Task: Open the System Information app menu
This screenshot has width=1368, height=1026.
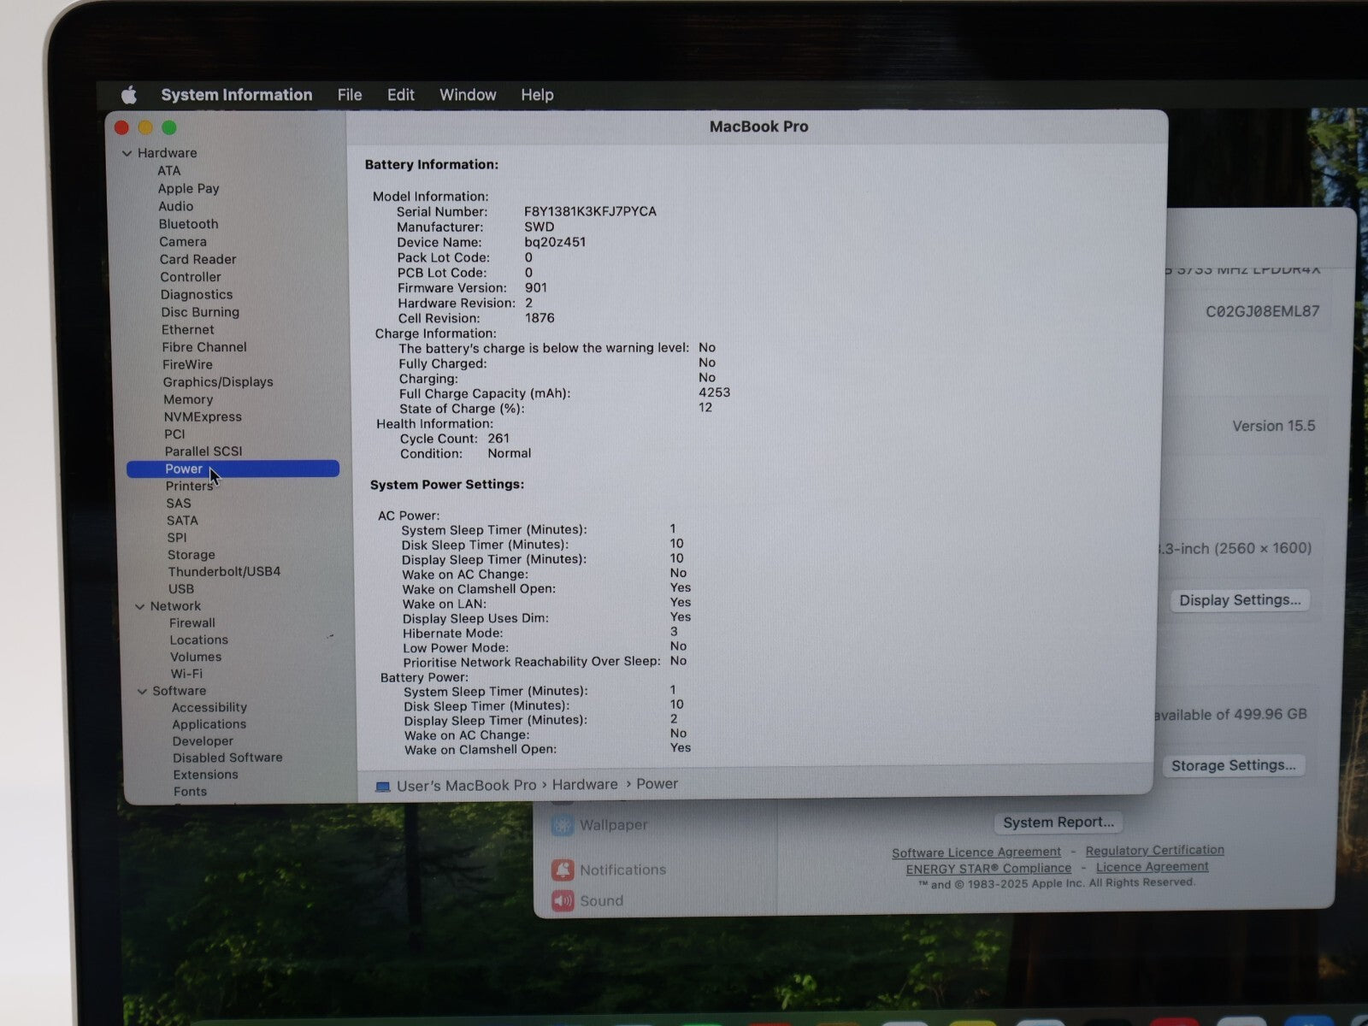Action: tap(237, 95)
